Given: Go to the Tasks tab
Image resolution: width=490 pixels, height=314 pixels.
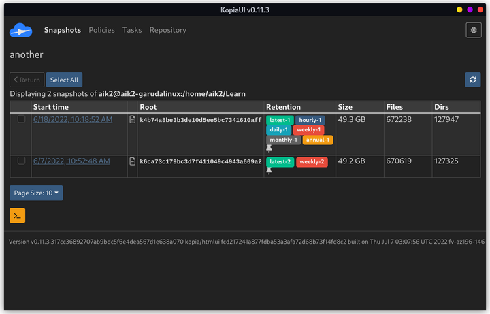Looking at the screenshot, I should [132, 30].
